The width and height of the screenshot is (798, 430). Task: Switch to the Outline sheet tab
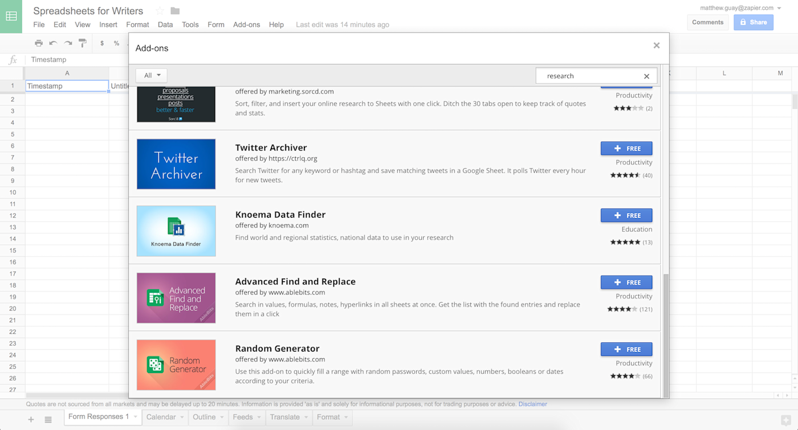pos(204,417)
